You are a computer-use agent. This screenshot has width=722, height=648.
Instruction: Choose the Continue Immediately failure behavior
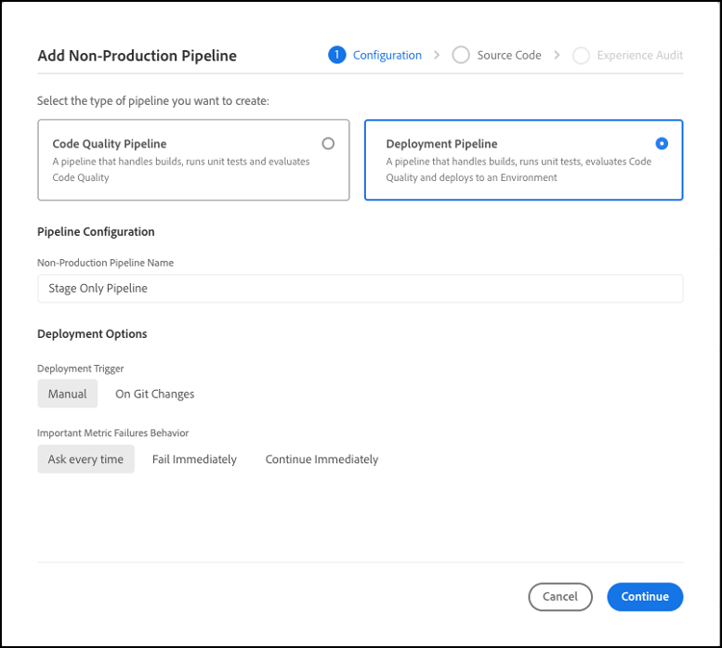click(322, 459)
